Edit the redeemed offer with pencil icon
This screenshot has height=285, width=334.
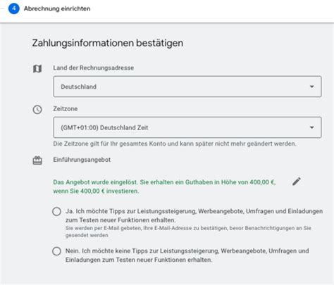[297, 182]
